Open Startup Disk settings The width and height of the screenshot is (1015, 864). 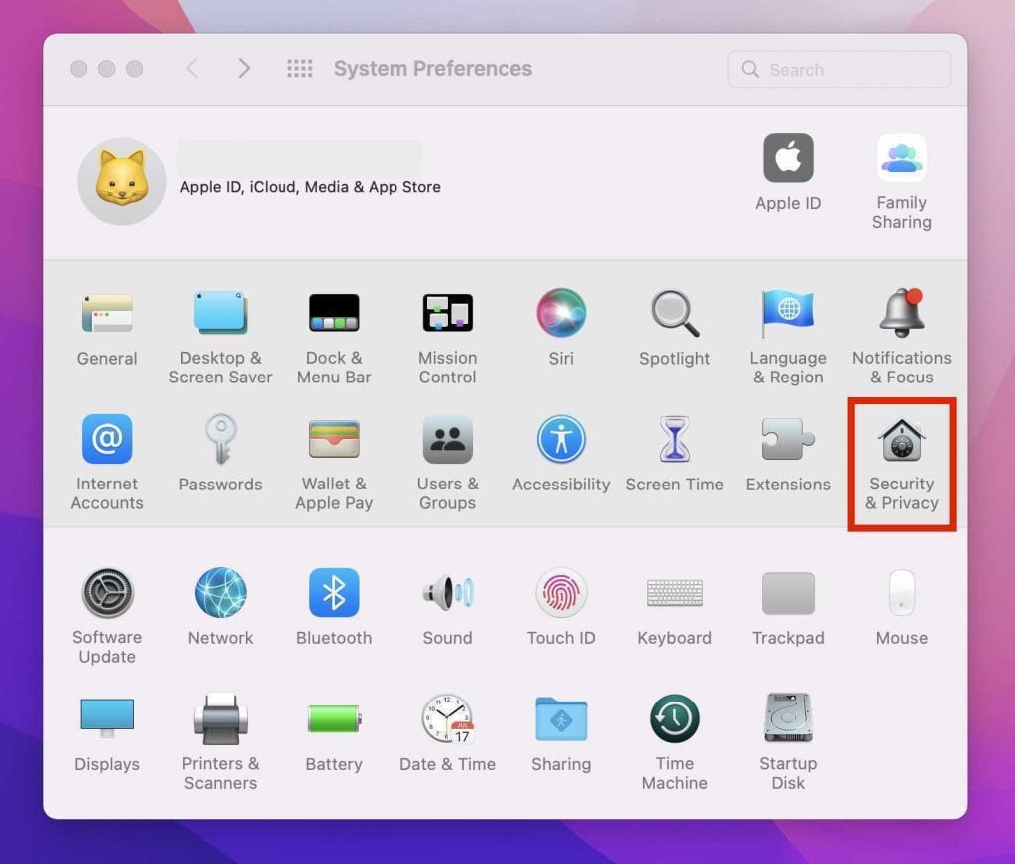point(788,719)
